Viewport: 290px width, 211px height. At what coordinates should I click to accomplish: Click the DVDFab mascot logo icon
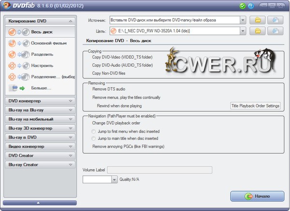(x=6, y=5)
